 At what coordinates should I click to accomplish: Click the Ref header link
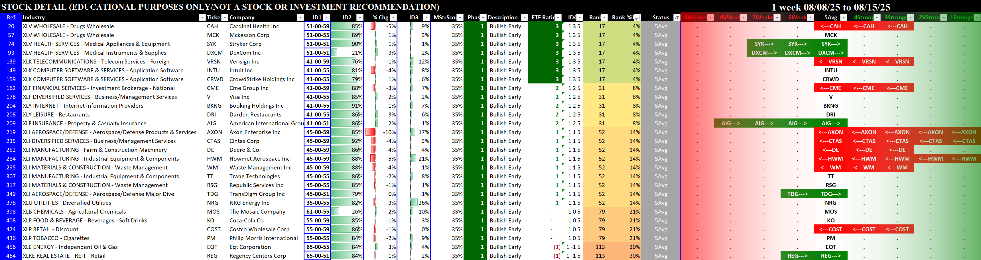(11, 17)
